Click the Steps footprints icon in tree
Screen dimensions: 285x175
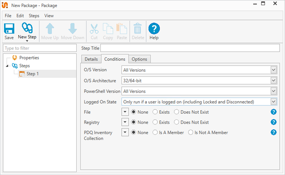pos(15,66)
